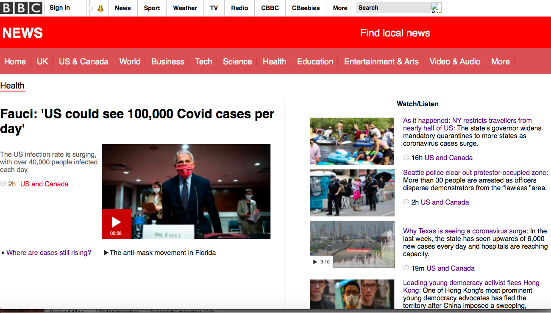Play the Fauci video with the red play button

click(x=116, y=224)
